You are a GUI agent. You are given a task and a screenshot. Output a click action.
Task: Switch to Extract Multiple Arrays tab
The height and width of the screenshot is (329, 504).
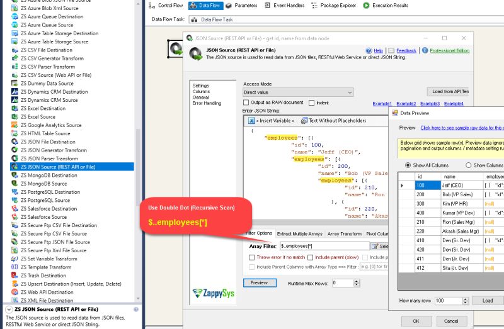pyautogui.click(x=300, y=233)
